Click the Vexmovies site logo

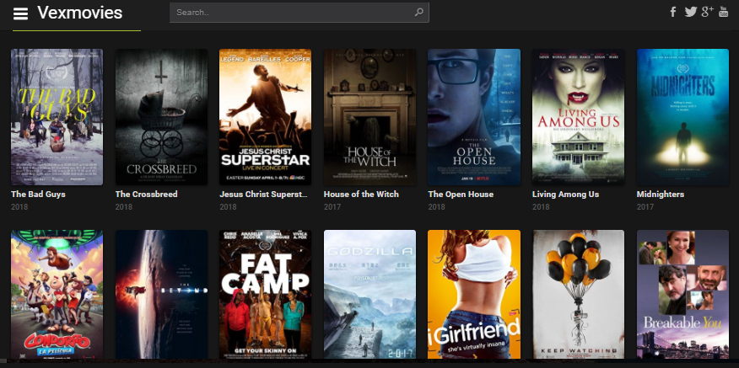tap(80, 13)
